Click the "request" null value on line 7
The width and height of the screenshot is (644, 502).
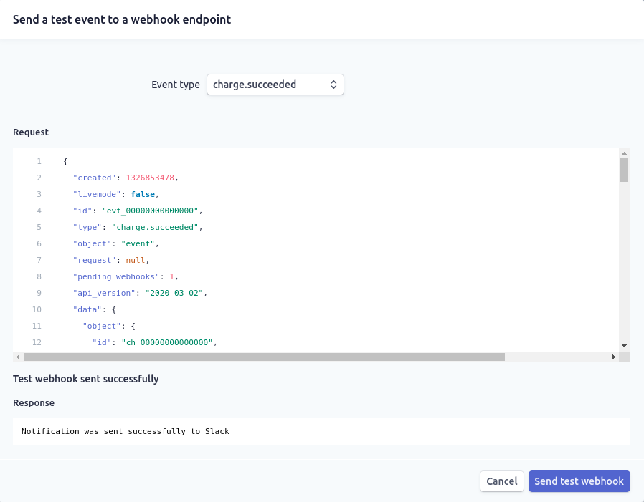tap(136, 260)
